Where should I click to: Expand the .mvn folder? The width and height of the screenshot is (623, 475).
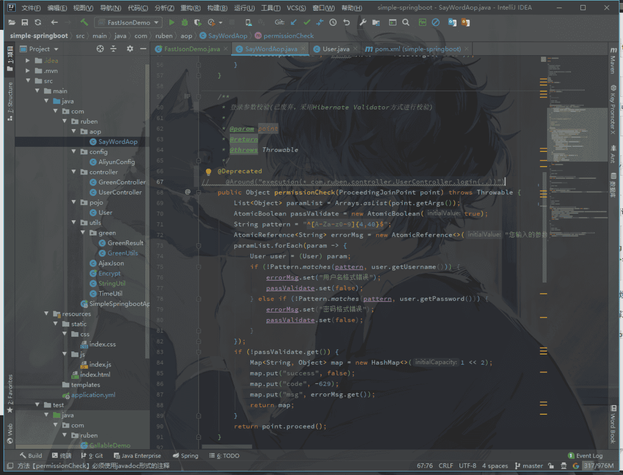(28, 71)
